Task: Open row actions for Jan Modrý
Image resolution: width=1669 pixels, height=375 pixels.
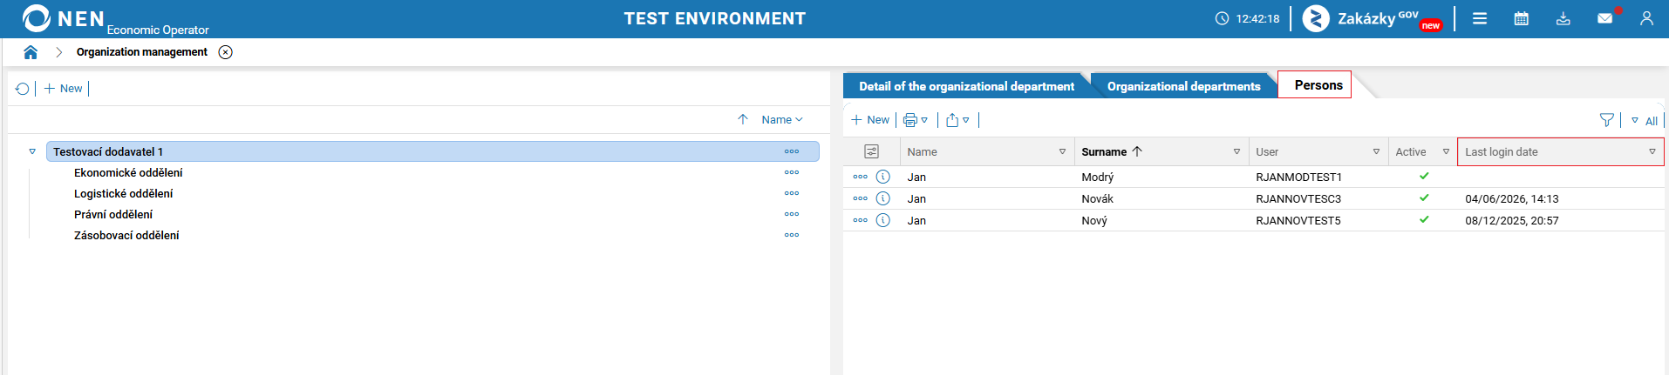Action: coord(861,177)
